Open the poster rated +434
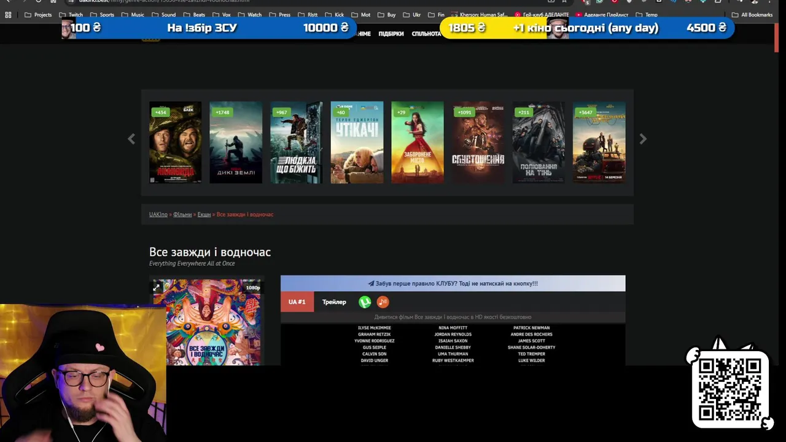Screen dimensions: 786x442 (176, 142)
